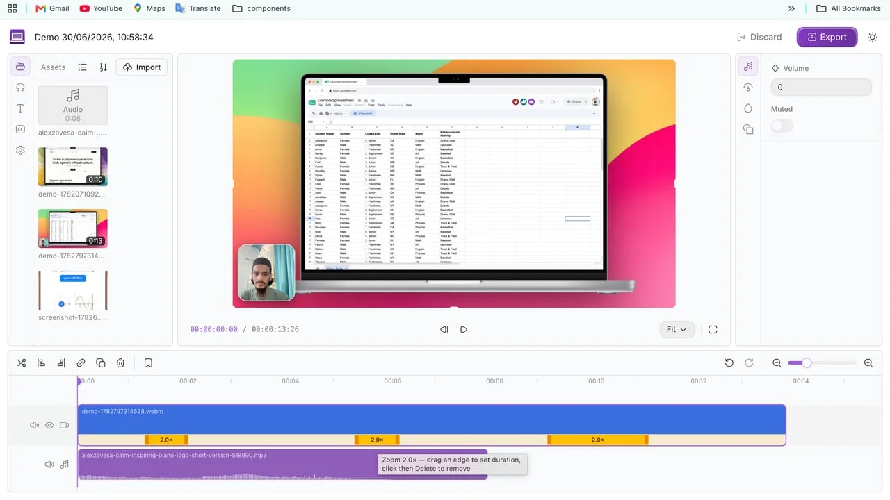Sort the assets list
Image resolution: width=890 pixels, height=500 pixels.
103,67
